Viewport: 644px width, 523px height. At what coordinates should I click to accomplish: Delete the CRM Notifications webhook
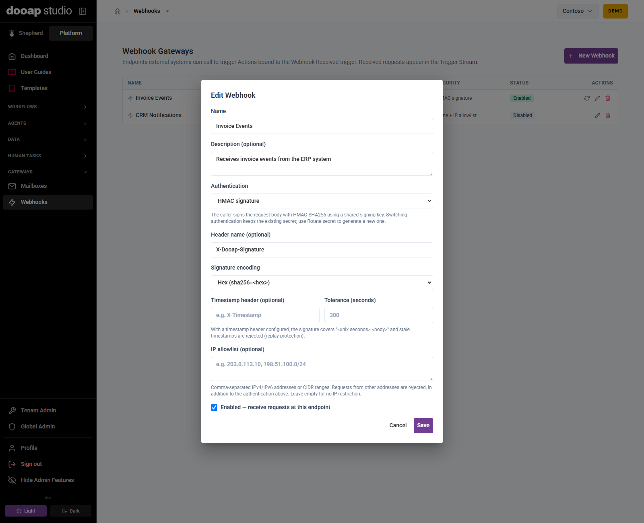tap(608, 115)
